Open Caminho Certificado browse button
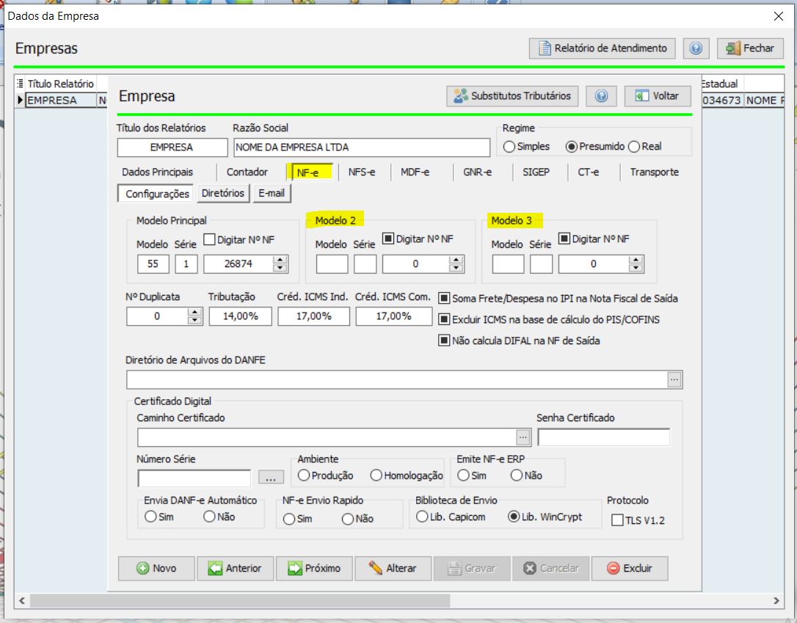 click(x=523, y=437)
